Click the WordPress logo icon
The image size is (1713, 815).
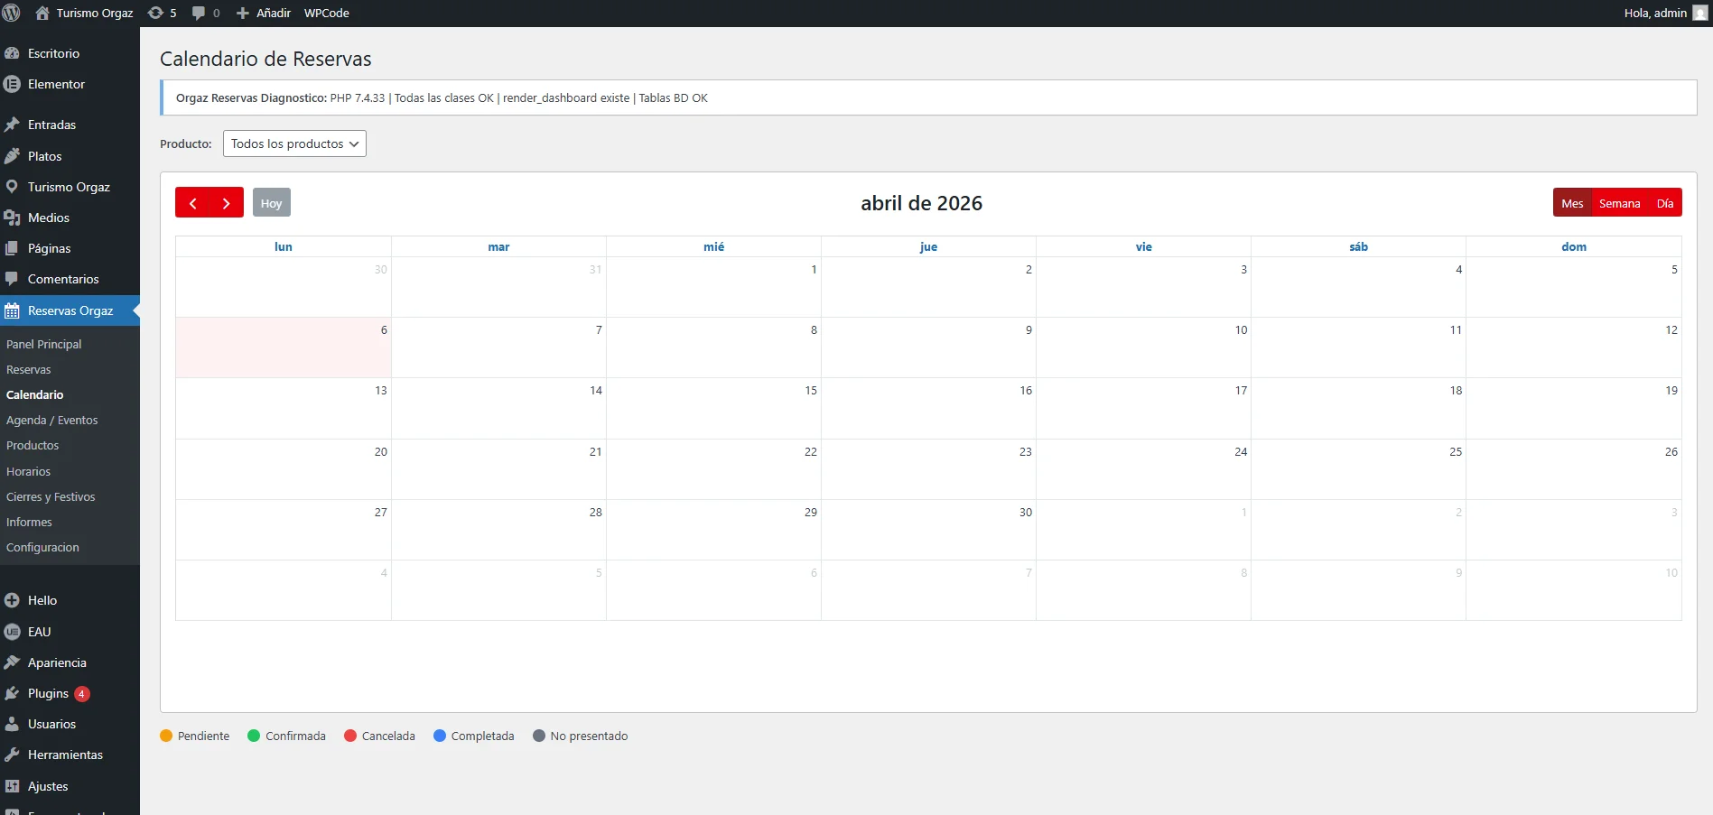[12, 13]
